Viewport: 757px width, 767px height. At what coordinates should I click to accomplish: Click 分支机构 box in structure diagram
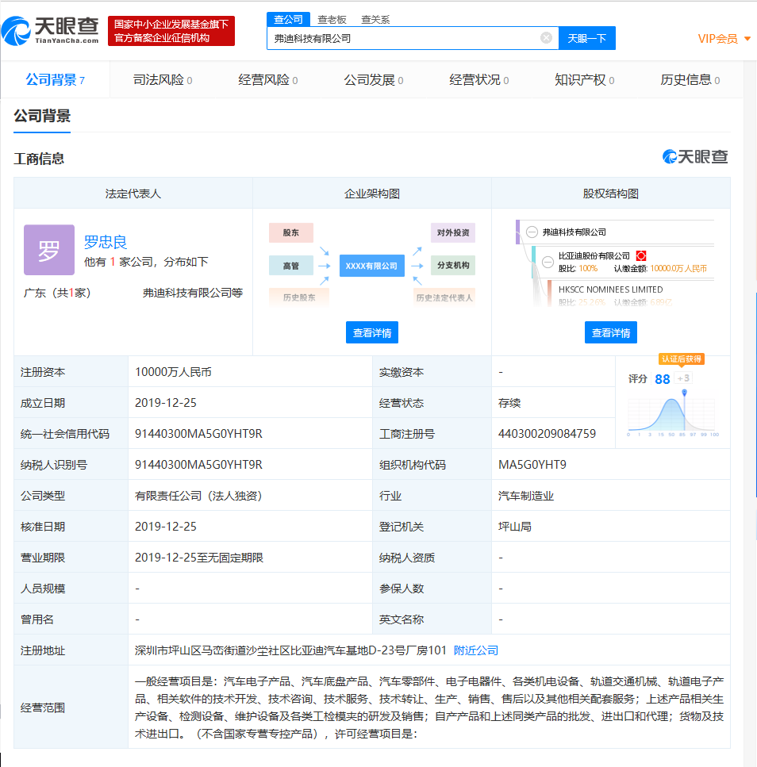click(x=453, y=265)
